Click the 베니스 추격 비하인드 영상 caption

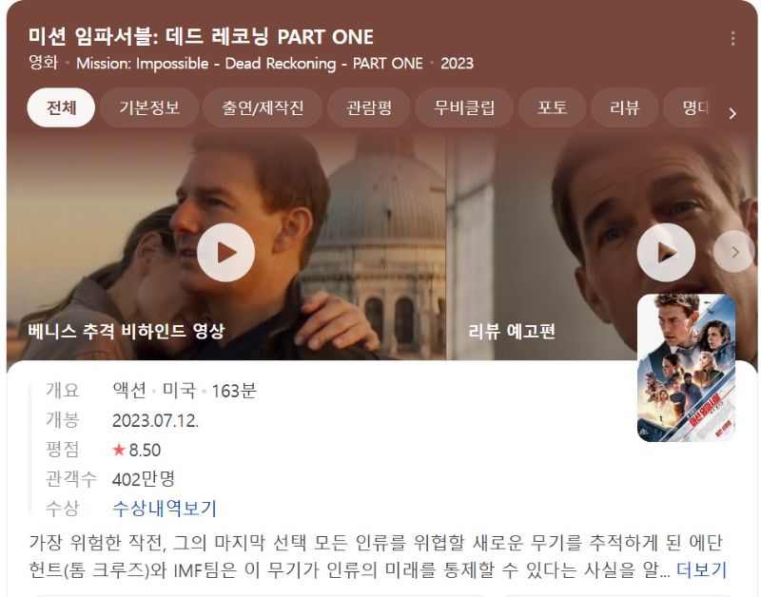tap(127, 331)
